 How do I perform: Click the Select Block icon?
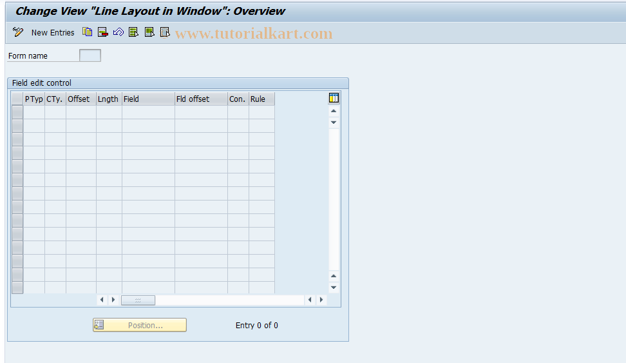(149, 32)
